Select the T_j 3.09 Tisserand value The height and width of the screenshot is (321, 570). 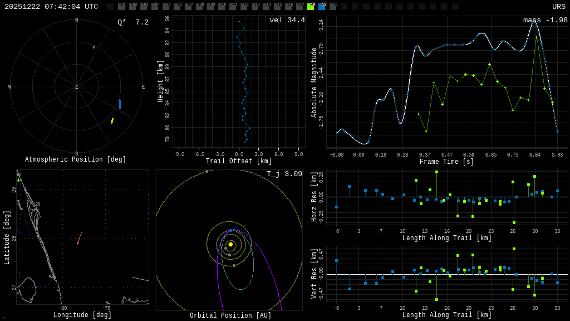point(284,174)
